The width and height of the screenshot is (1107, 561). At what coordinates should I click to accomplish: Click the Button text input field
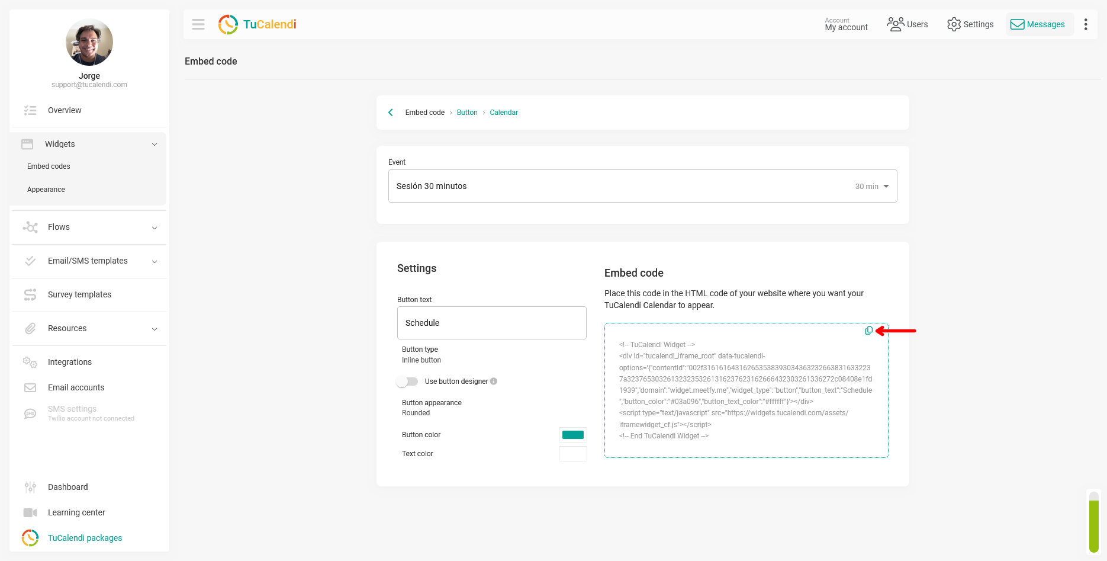(492, 323)
